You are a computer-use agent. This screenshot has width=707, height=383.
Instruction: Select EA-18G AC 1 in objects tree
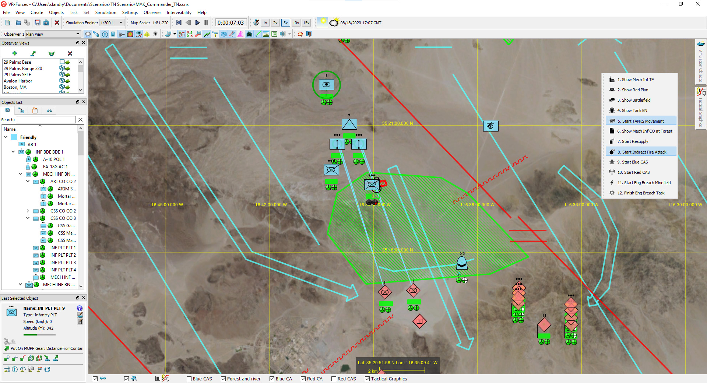pos(55,166)
